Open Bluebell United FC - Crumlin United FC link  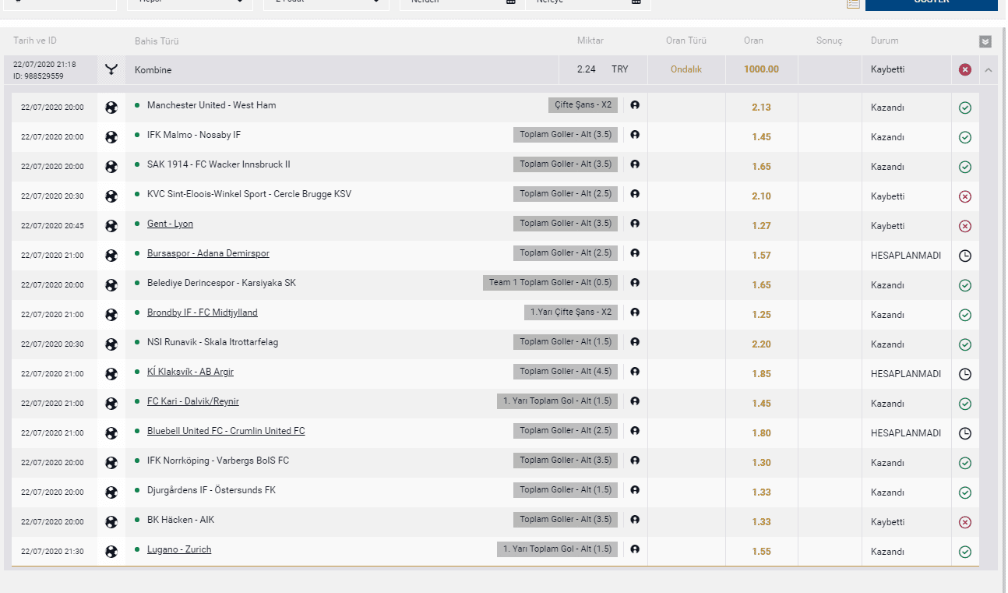tap(226, 431)
